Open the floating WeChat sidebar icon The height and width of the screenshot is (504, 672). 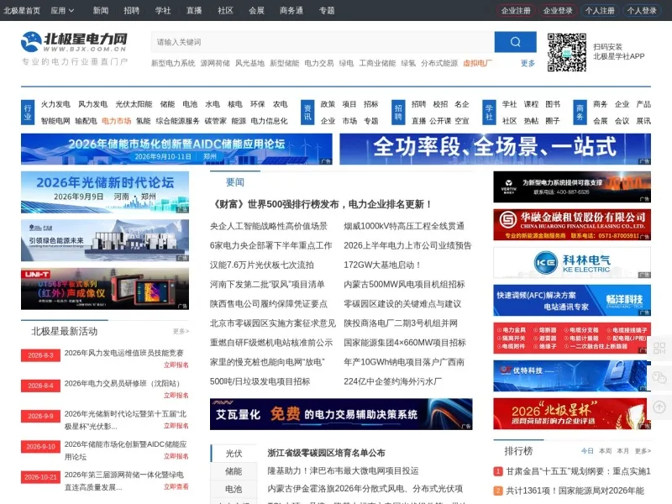[x=659, y=377]
